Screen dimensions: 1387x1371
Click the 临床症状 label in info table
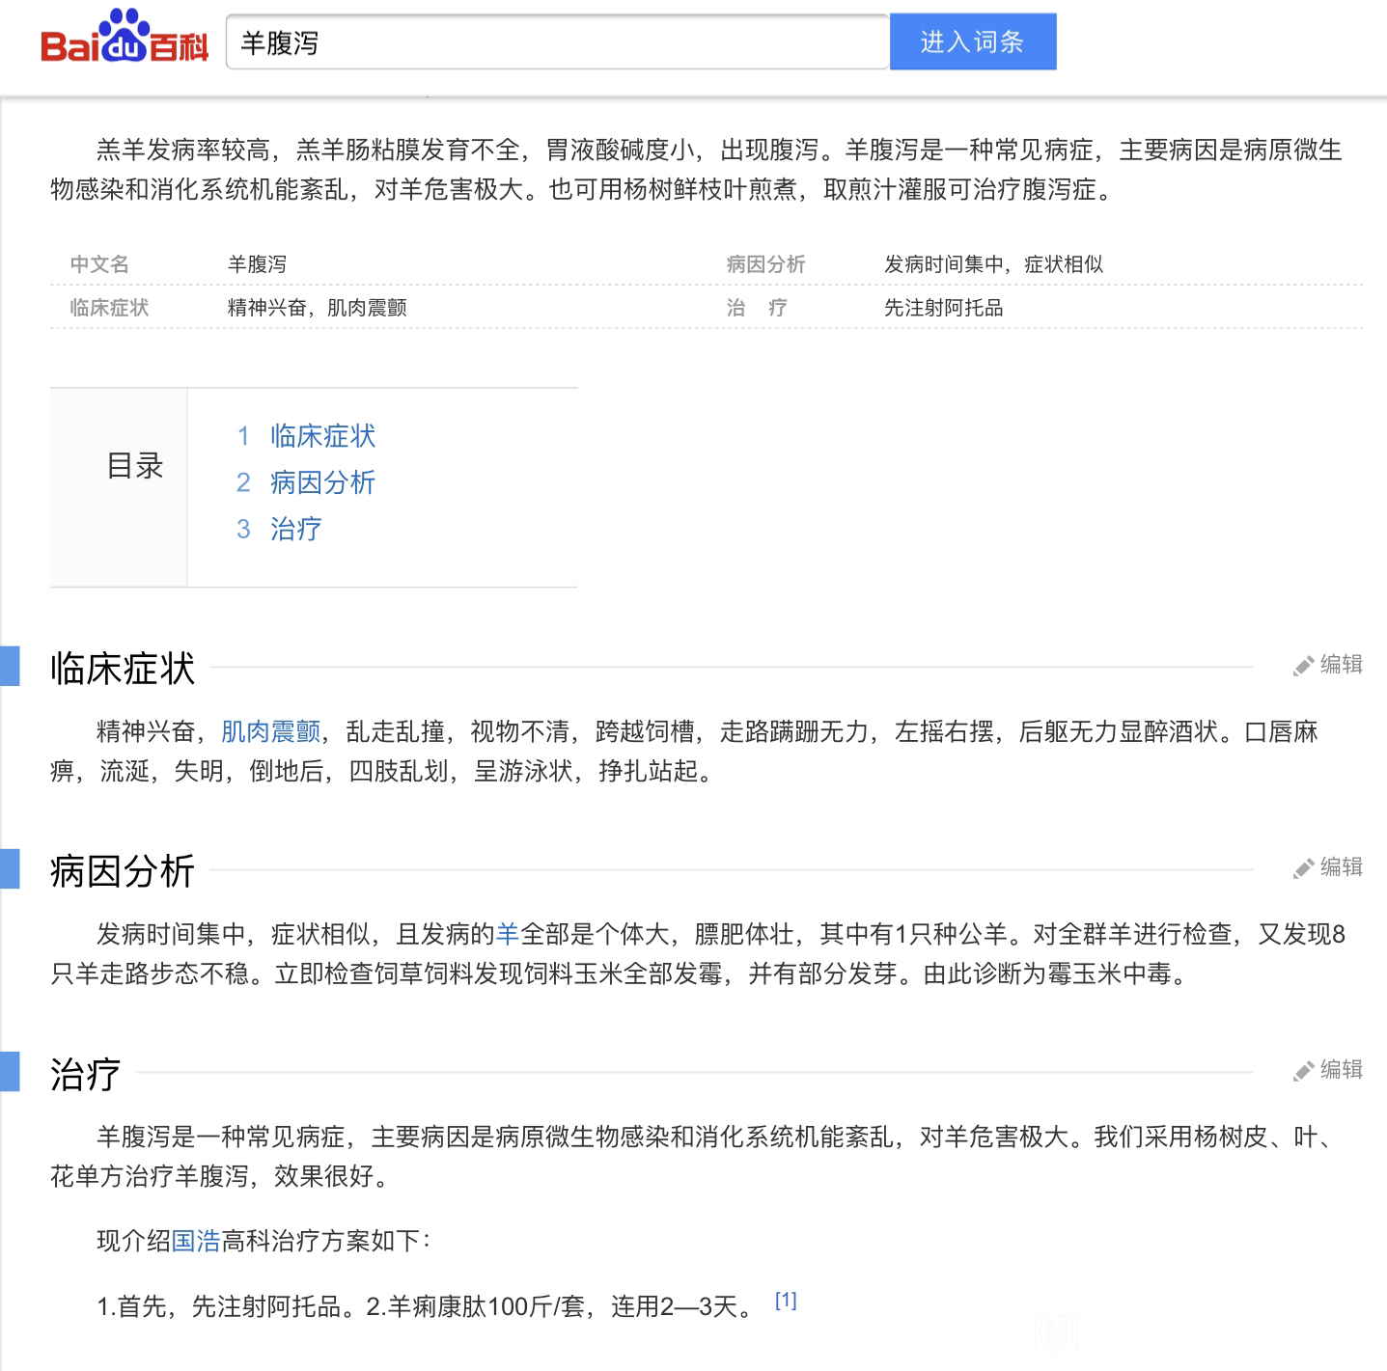pyautogui.click(x=109, y=308)
